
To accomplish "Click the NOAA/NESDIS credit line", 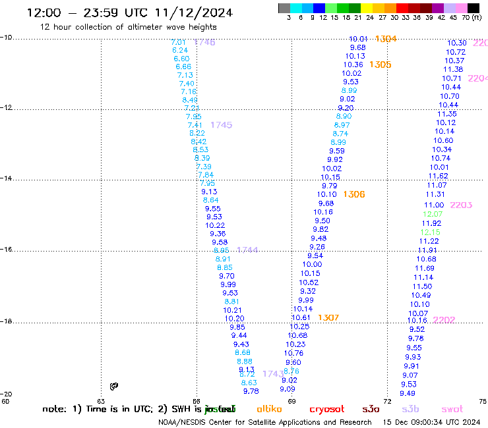I will click(x=265, y=423).
